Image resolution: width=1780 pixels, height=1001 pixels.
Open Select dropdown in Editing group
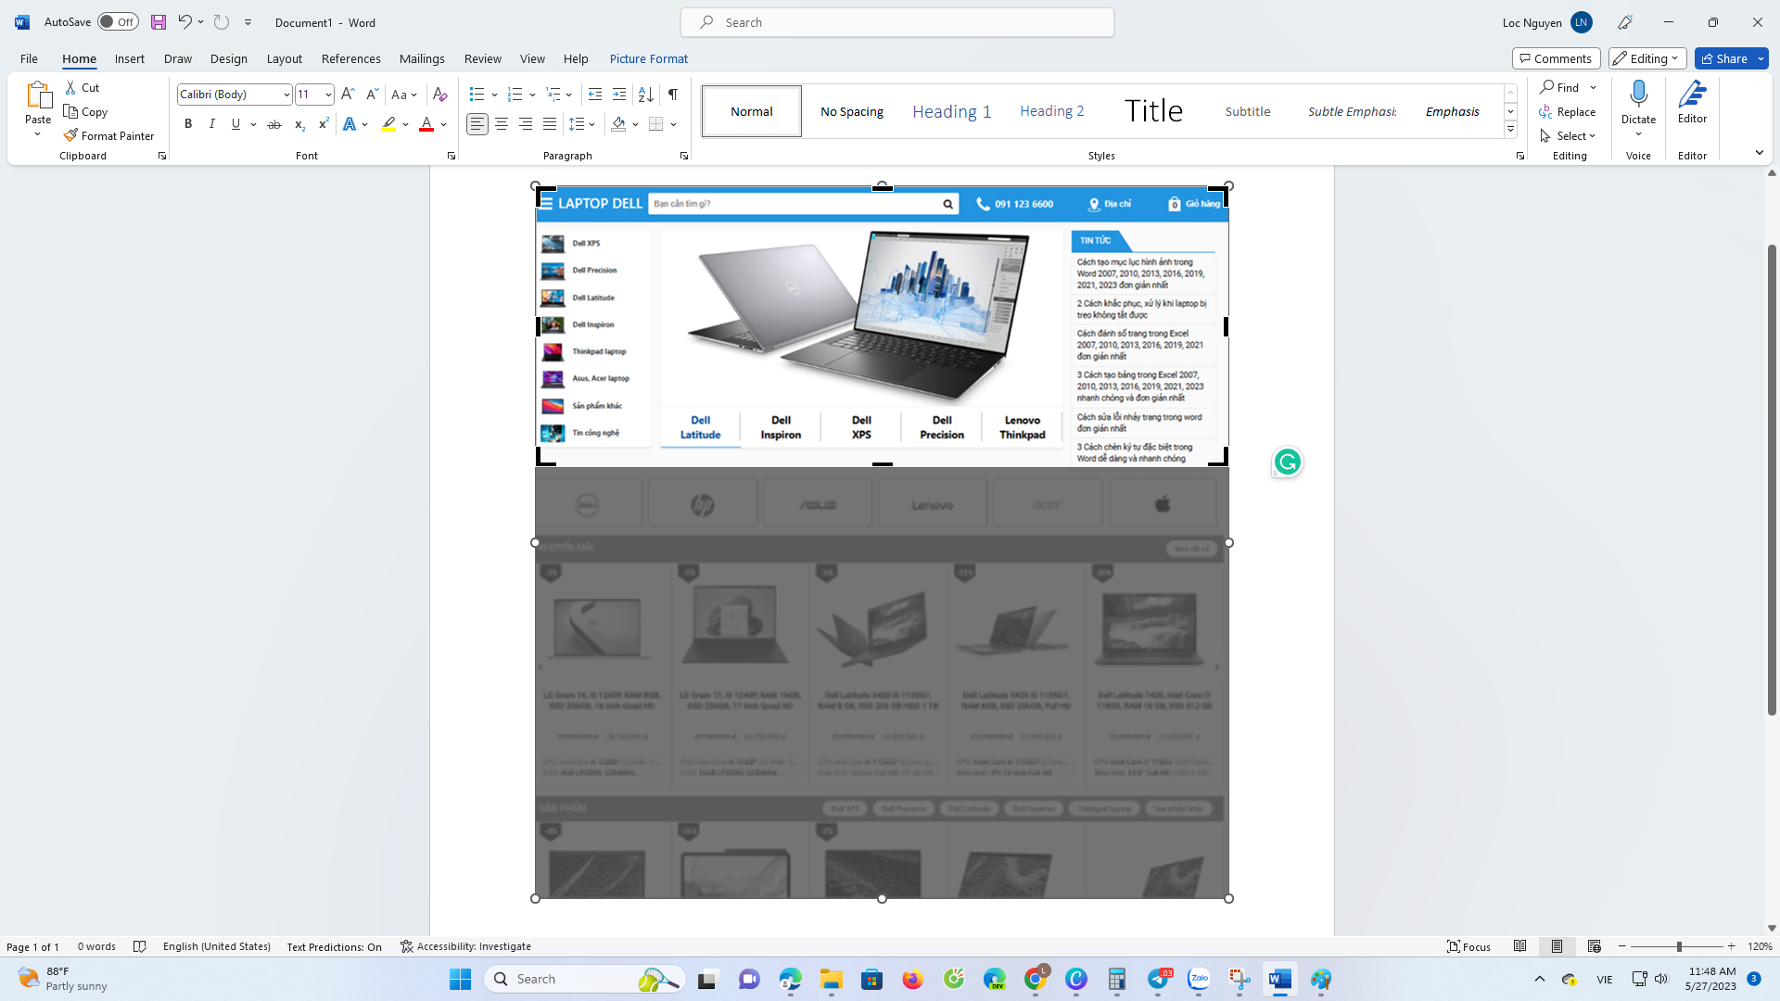click(1569, 135)
